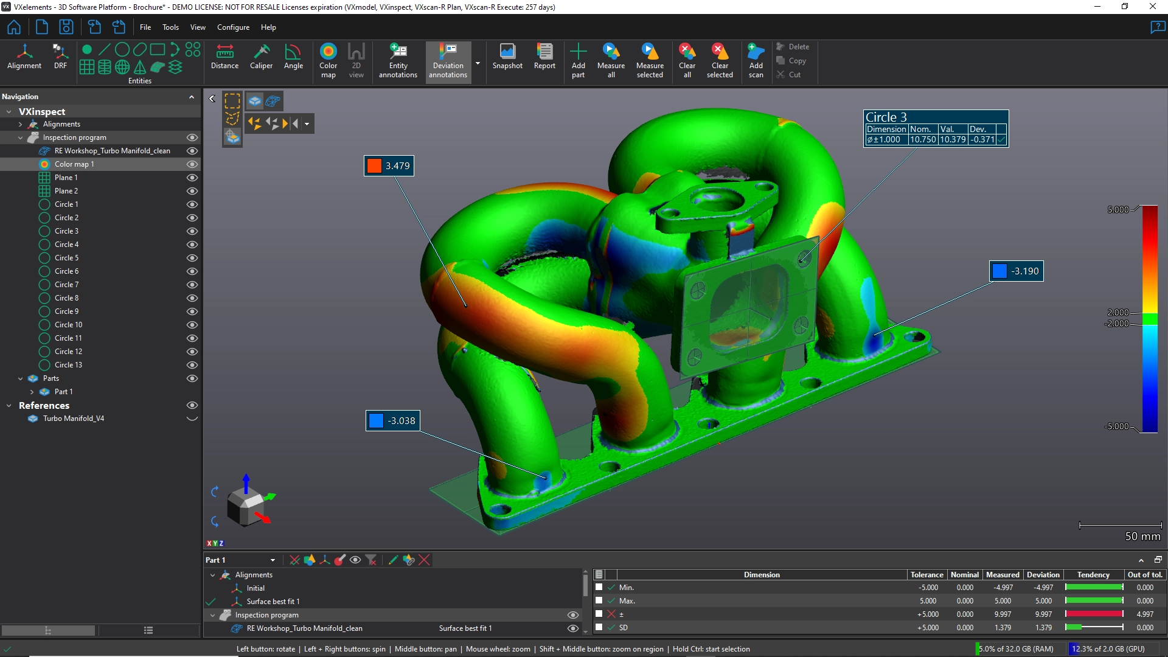The width and height of the screenshot is (1168, 657).
Task: Click the Delete button in toolbar
Action: click(793, 47)
